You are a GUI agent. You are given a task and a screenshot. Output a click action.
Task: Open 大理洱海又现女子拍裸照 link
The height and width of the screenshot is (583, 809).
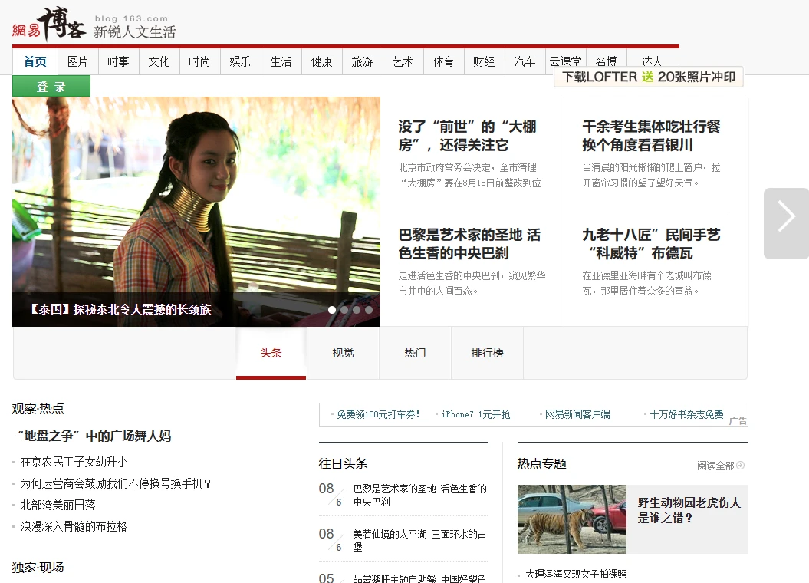pos(576,575)
